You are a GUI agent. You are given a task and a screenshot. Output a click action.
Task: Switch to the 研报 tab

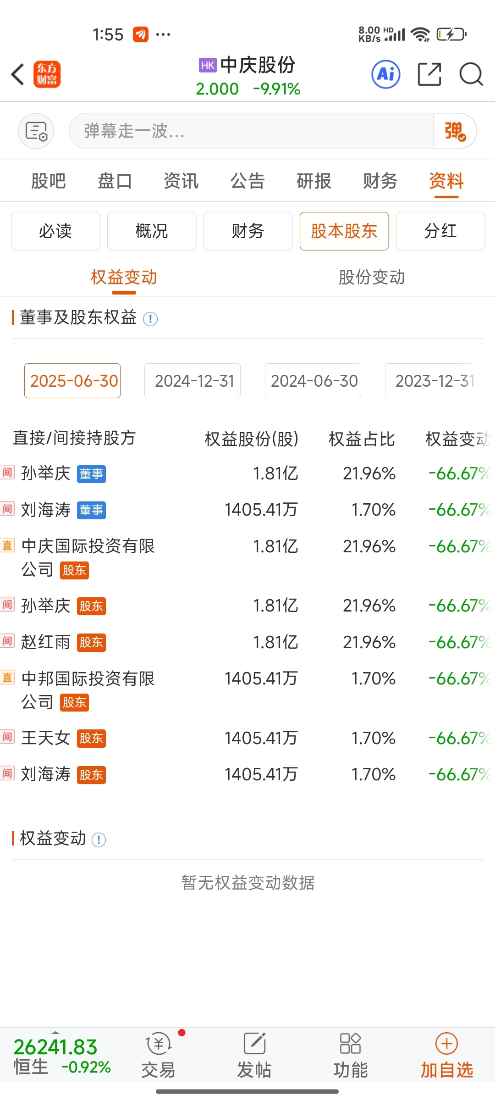pyautogui.click(x=314, y=181)
